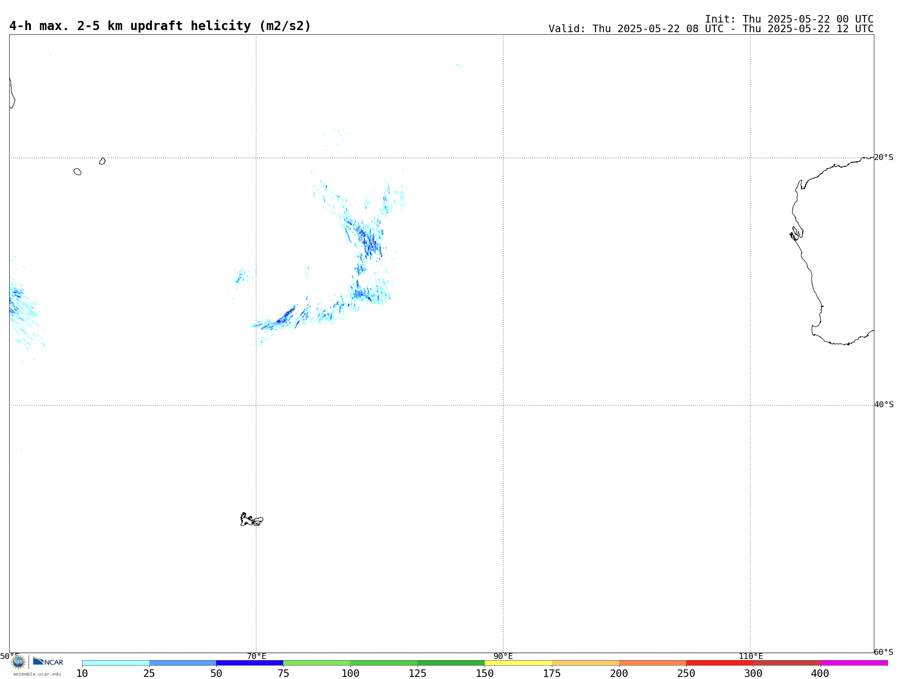Click the colorbar label 400

pyautogui.click(x=820, y=674)
